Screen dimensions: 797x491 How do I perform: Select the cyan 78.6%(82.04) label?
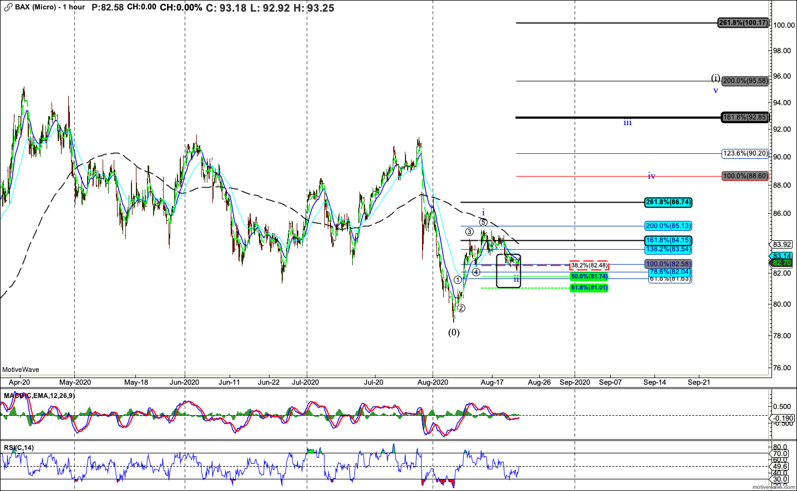pyautogui.click(x=671, y=272)
